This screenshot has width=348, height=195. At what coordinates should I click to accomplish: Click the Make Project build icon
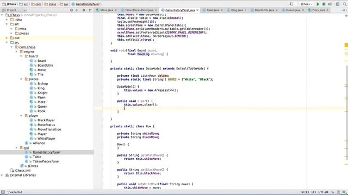[291, 4]
